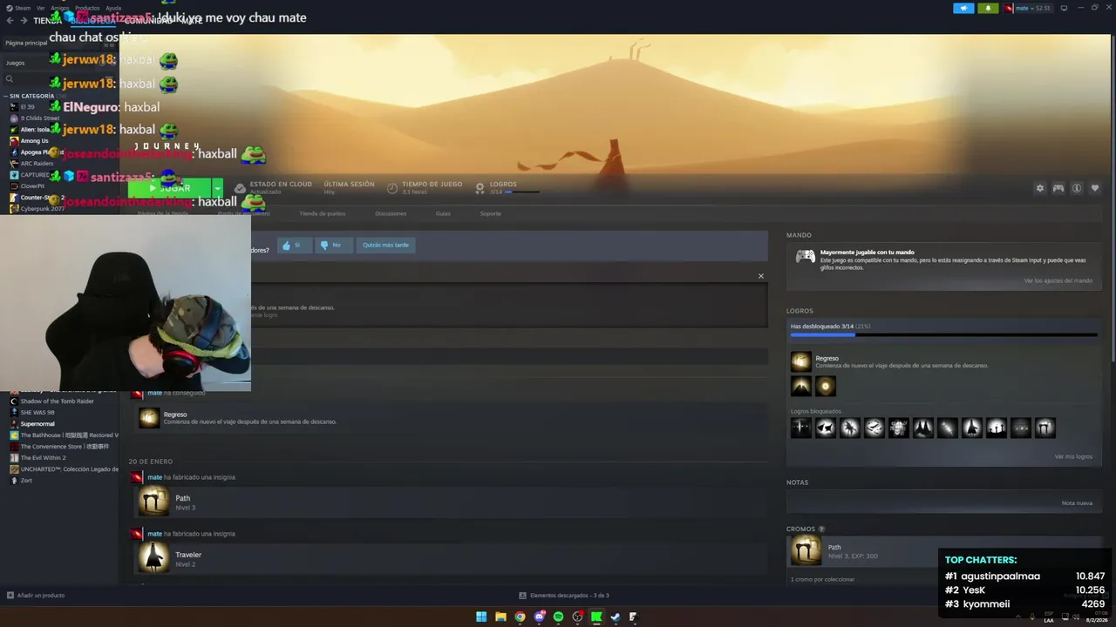This screenshot has width=1116, height=627.
Task: Open controller settings gamepad icon
Action: coord(1058,188)
